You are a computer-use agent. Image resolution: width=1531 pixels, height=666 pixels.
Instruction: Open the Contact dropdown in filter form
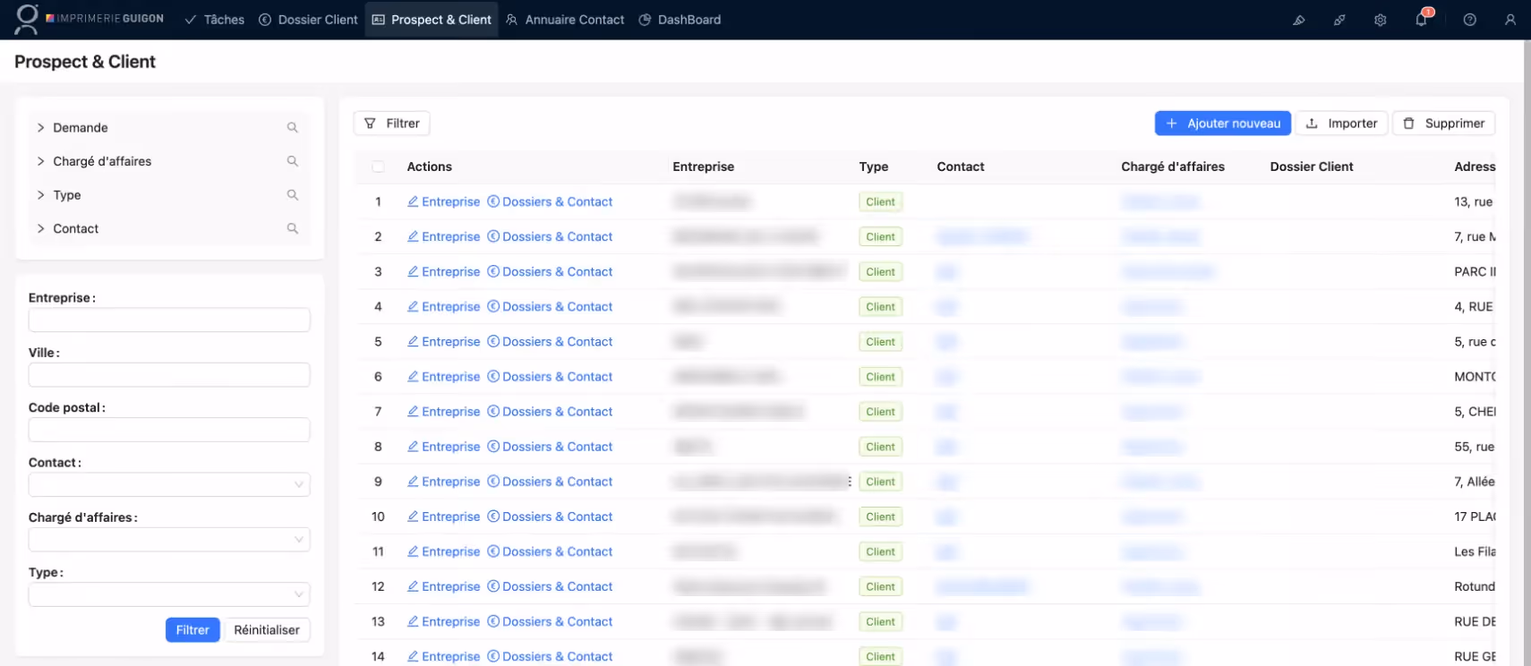point(169,484)
